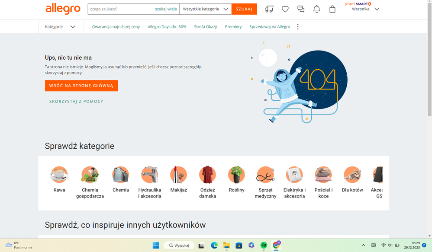Open favorites via heart icon
The image size is (432, 252).
pyautogui.click(x=285, y=9)
